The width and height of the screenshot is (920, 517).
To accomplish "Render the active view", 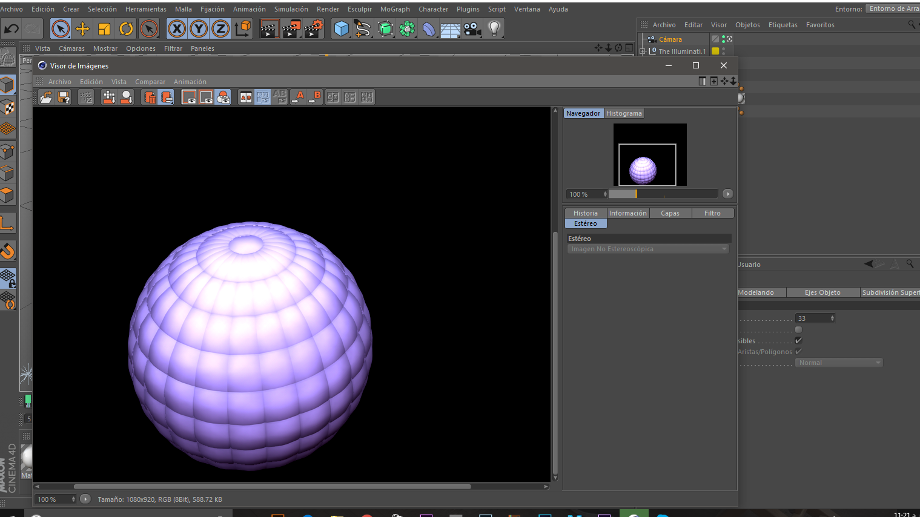I will click(x=269, y=28).
